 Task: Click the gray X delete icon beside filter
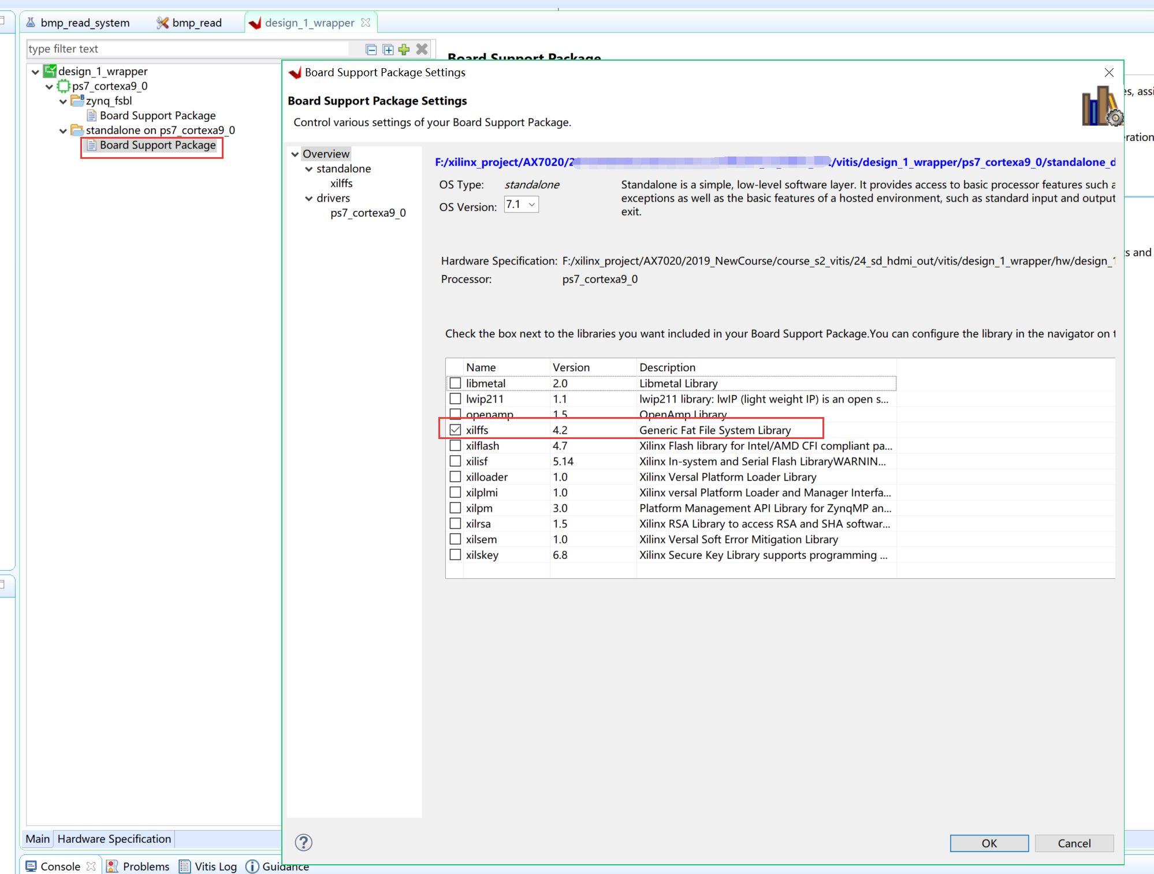click(x=422, y=49)
